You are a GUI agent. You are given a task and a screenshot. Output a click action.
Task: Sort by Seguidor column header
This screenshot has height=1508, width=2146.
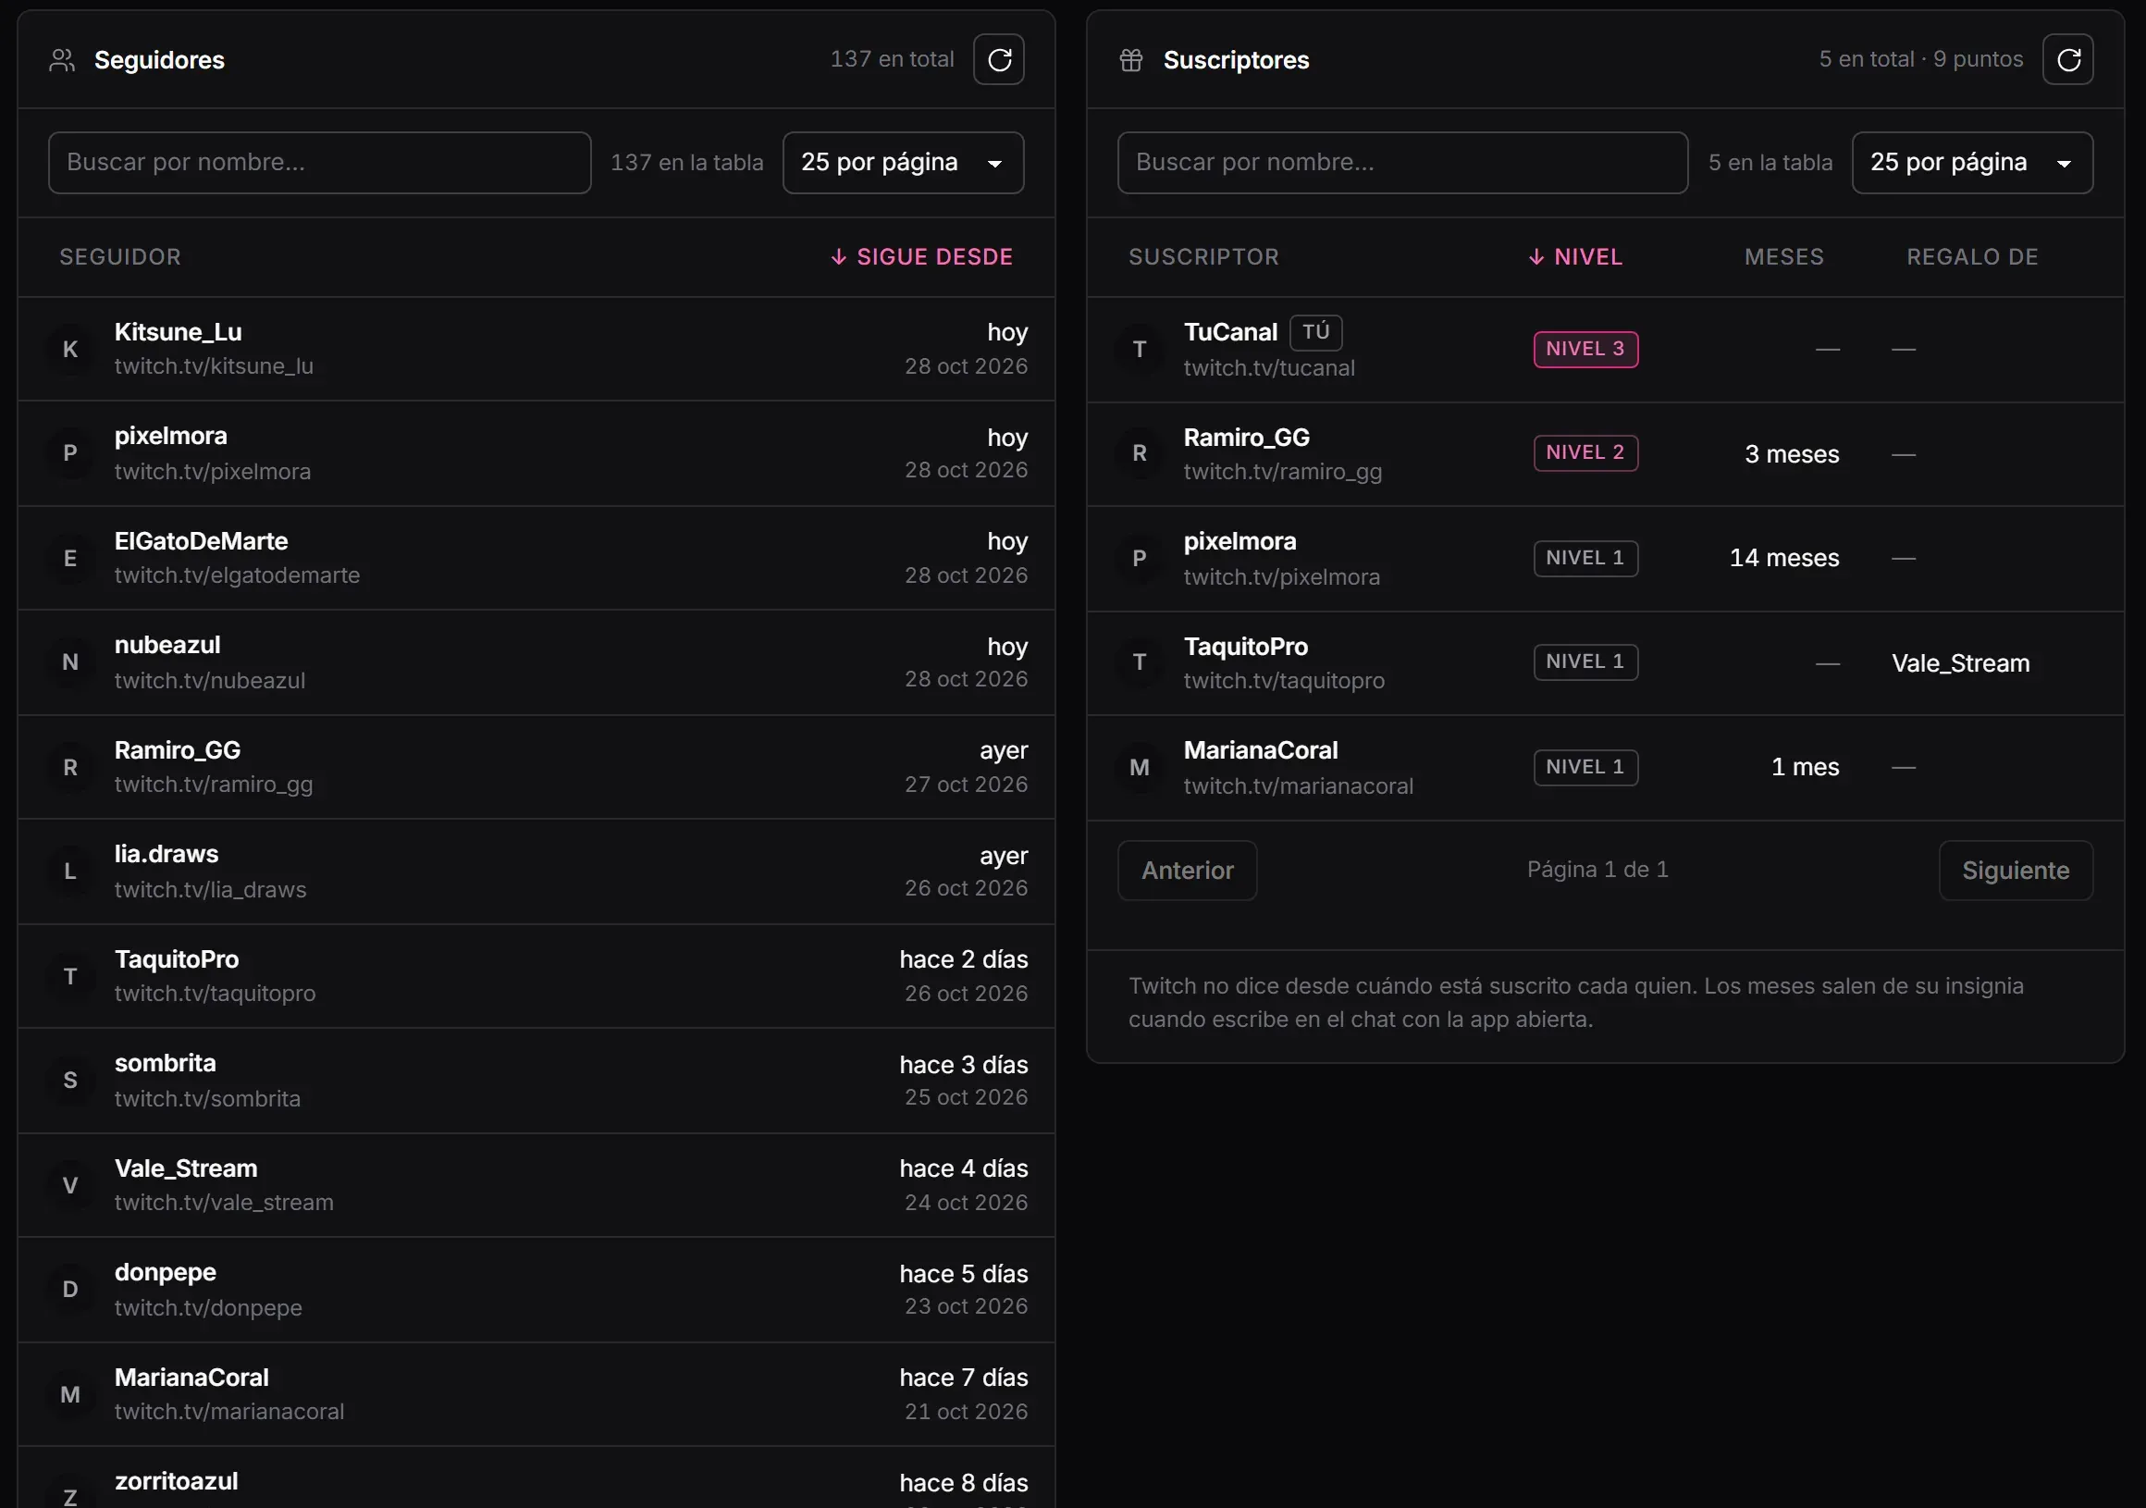[x=120, y=257]
